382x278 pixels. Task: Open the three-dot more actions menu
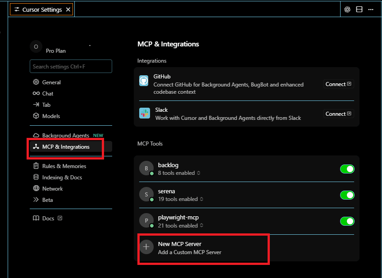pos(371,9)
